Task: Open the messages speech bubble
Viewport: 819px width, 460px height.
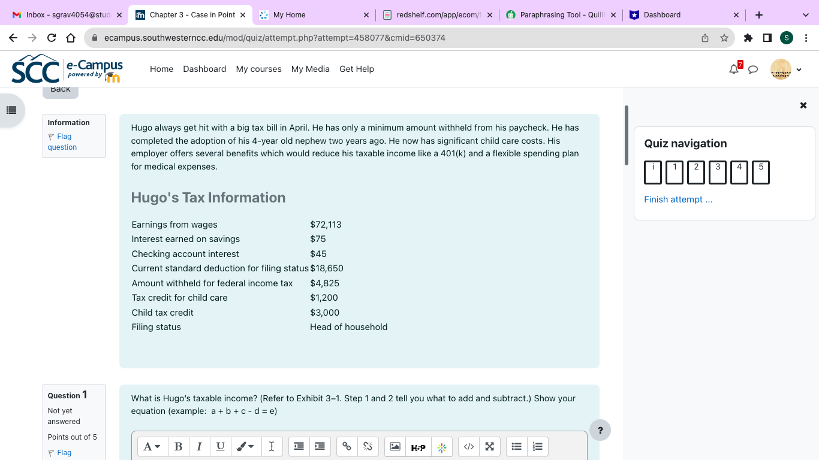Action: coord(753,69)
